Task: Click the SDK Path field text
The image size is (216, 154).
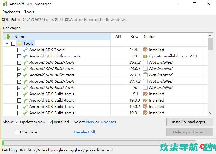Action: 74,20
